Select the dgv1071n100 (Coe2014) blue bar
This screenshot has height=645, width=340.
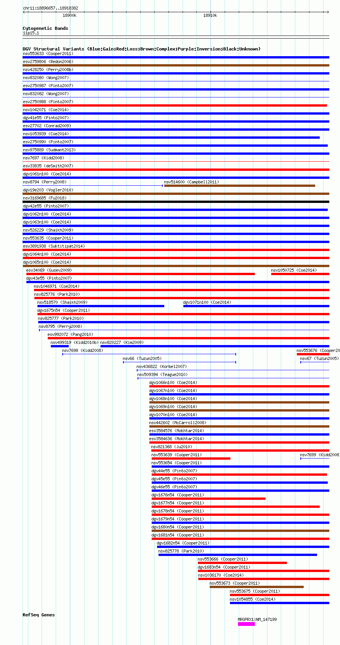[x=256, y=306]
